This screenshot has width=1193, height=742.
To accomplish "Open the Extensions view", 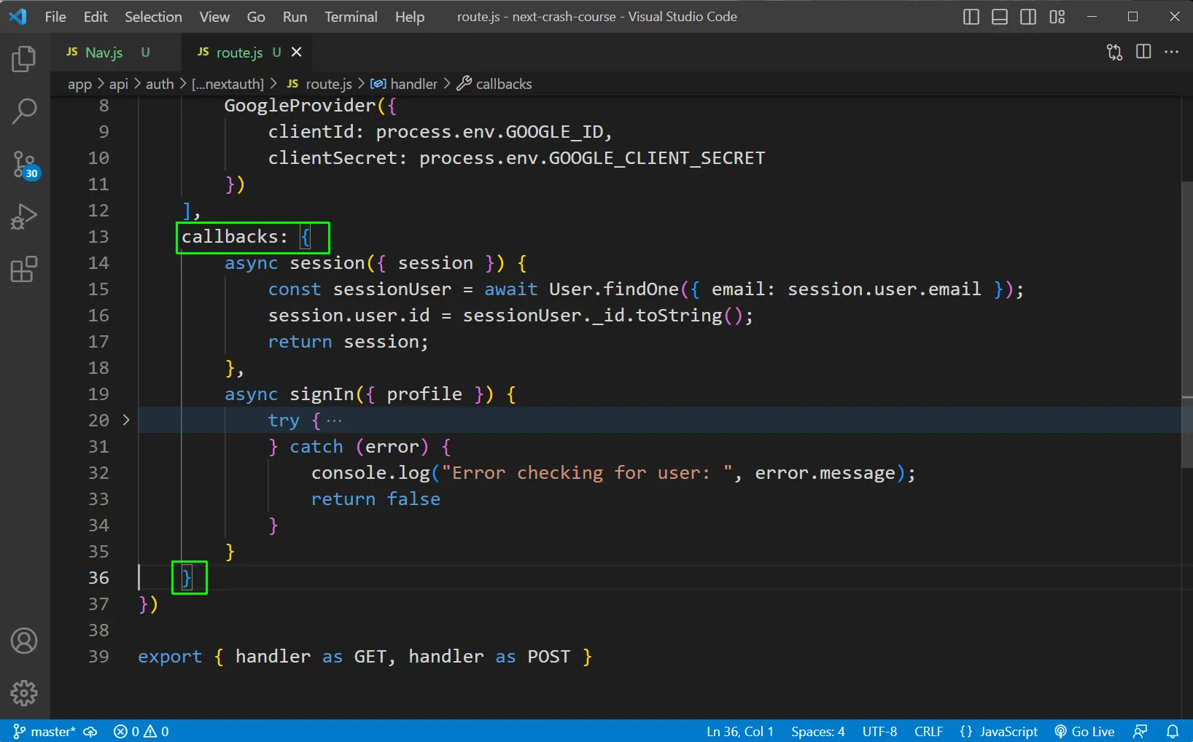I will click(24, 269).
